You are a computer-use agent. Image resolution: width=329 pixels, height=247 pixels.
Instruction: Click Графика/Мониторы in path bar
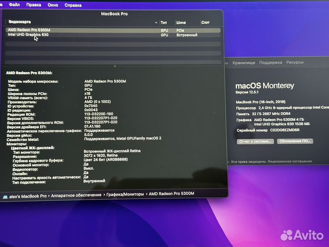pos(125,194)
